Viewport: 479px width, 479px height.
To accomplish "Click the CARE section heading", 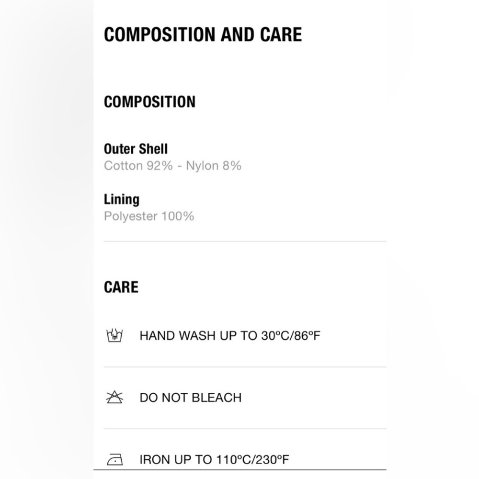I will (x=121, y=287).
